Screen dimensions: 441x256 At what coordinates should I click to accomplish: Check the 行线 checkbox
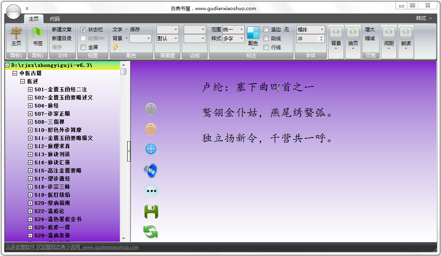pyautogui.click(x=266, y=47)
